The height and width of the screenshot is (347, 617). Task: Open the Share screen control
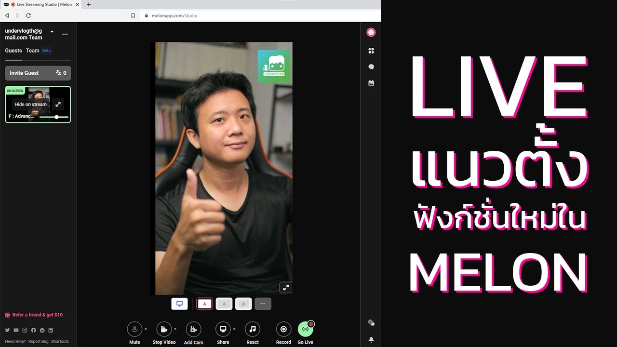click(223, 330)
